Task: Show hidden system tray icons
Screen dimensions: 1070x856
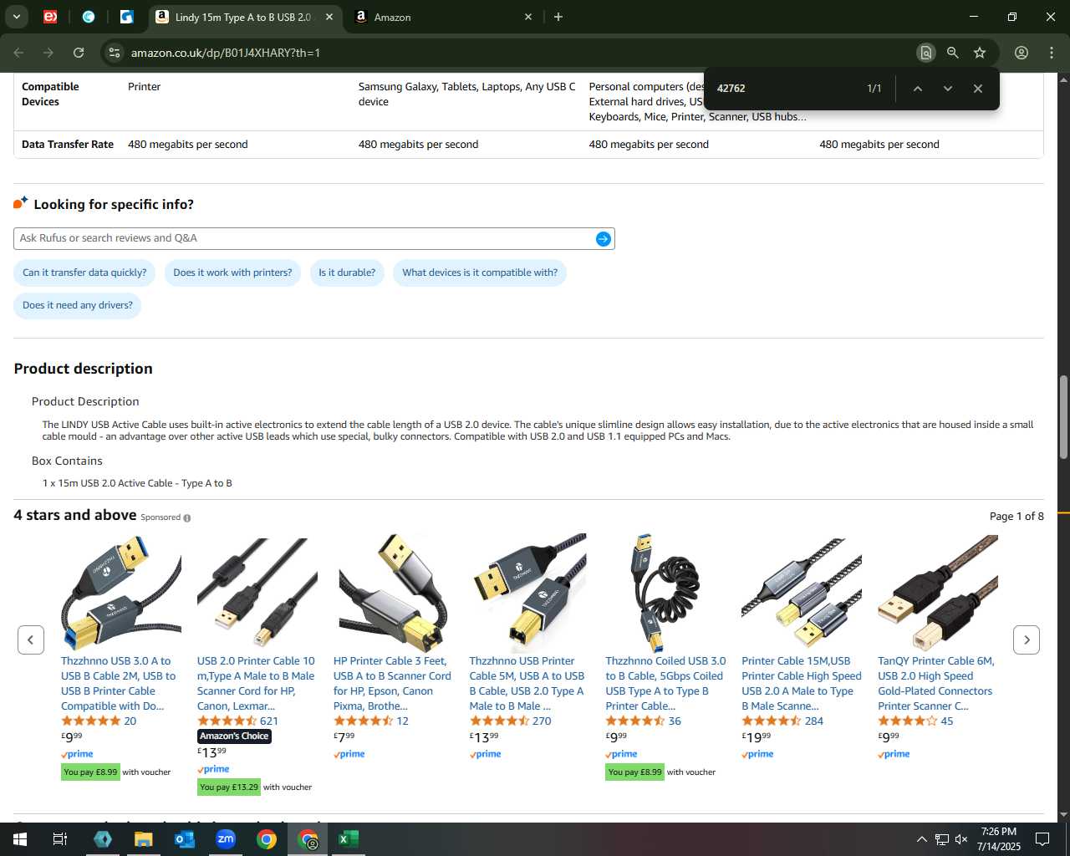Action: pyautogui.click(x=921, y=839)
